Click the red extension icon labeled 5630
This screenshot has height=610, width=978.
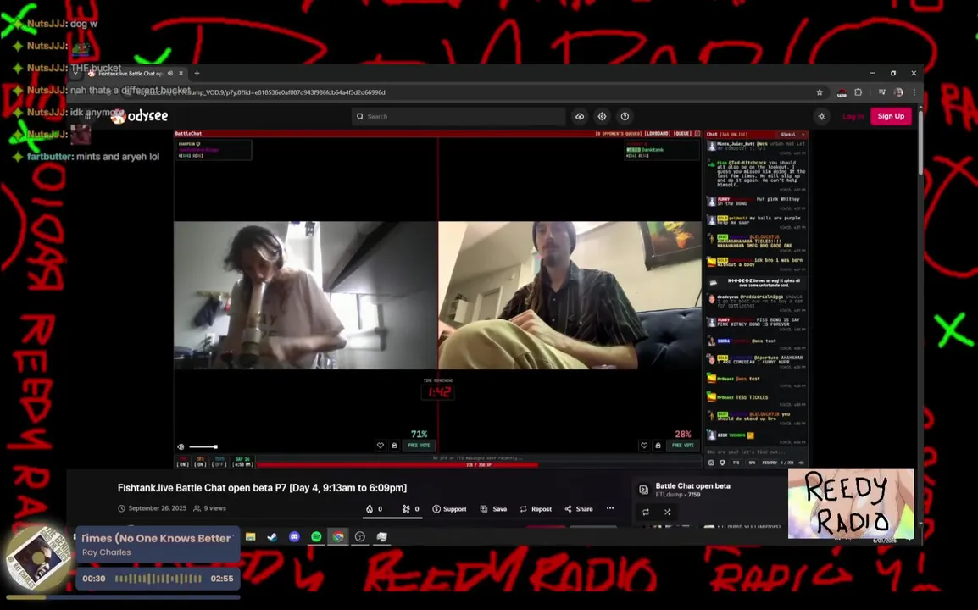click(x=841, y=93)
